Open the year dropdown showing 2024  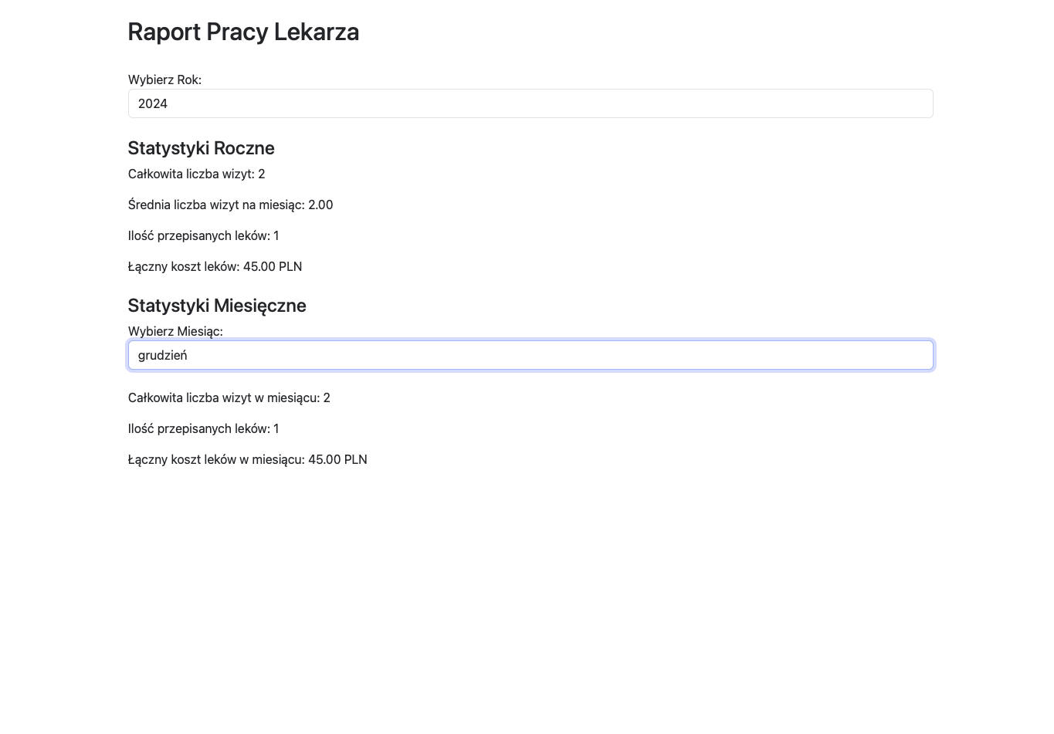tap(530, 103)
